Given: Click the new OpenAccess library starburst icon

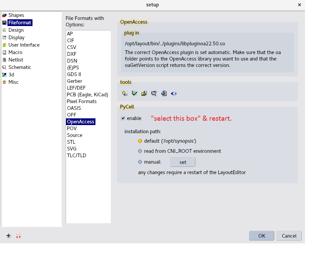Looking at the screenshot, I should click(125, 93).
